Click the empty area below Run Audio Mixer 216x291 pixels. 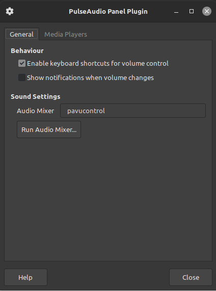[x=108, y=199]
